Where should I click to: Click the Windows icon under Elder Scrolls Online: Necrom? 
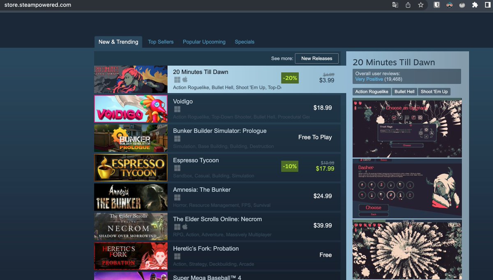pyautogui.click(x=177, y=227)
